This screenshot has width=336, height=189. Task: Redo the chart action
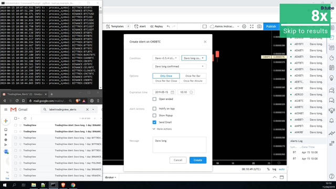click(174, 26)
